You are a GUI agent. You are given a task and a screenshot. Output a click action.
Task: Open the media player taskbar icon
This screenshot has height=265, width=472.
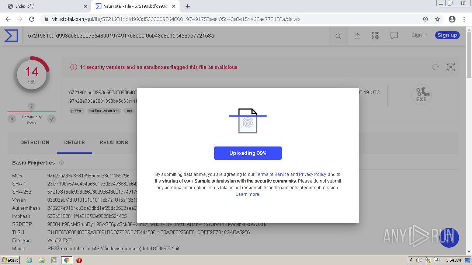[x=54, y=260]
